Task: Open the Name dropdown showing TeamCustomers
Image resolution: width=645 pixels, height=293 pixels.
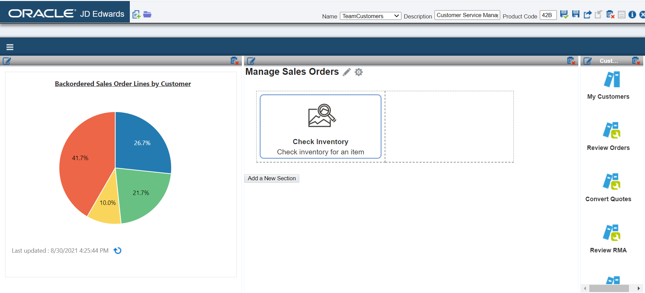Action: click(x=370, y=16)
